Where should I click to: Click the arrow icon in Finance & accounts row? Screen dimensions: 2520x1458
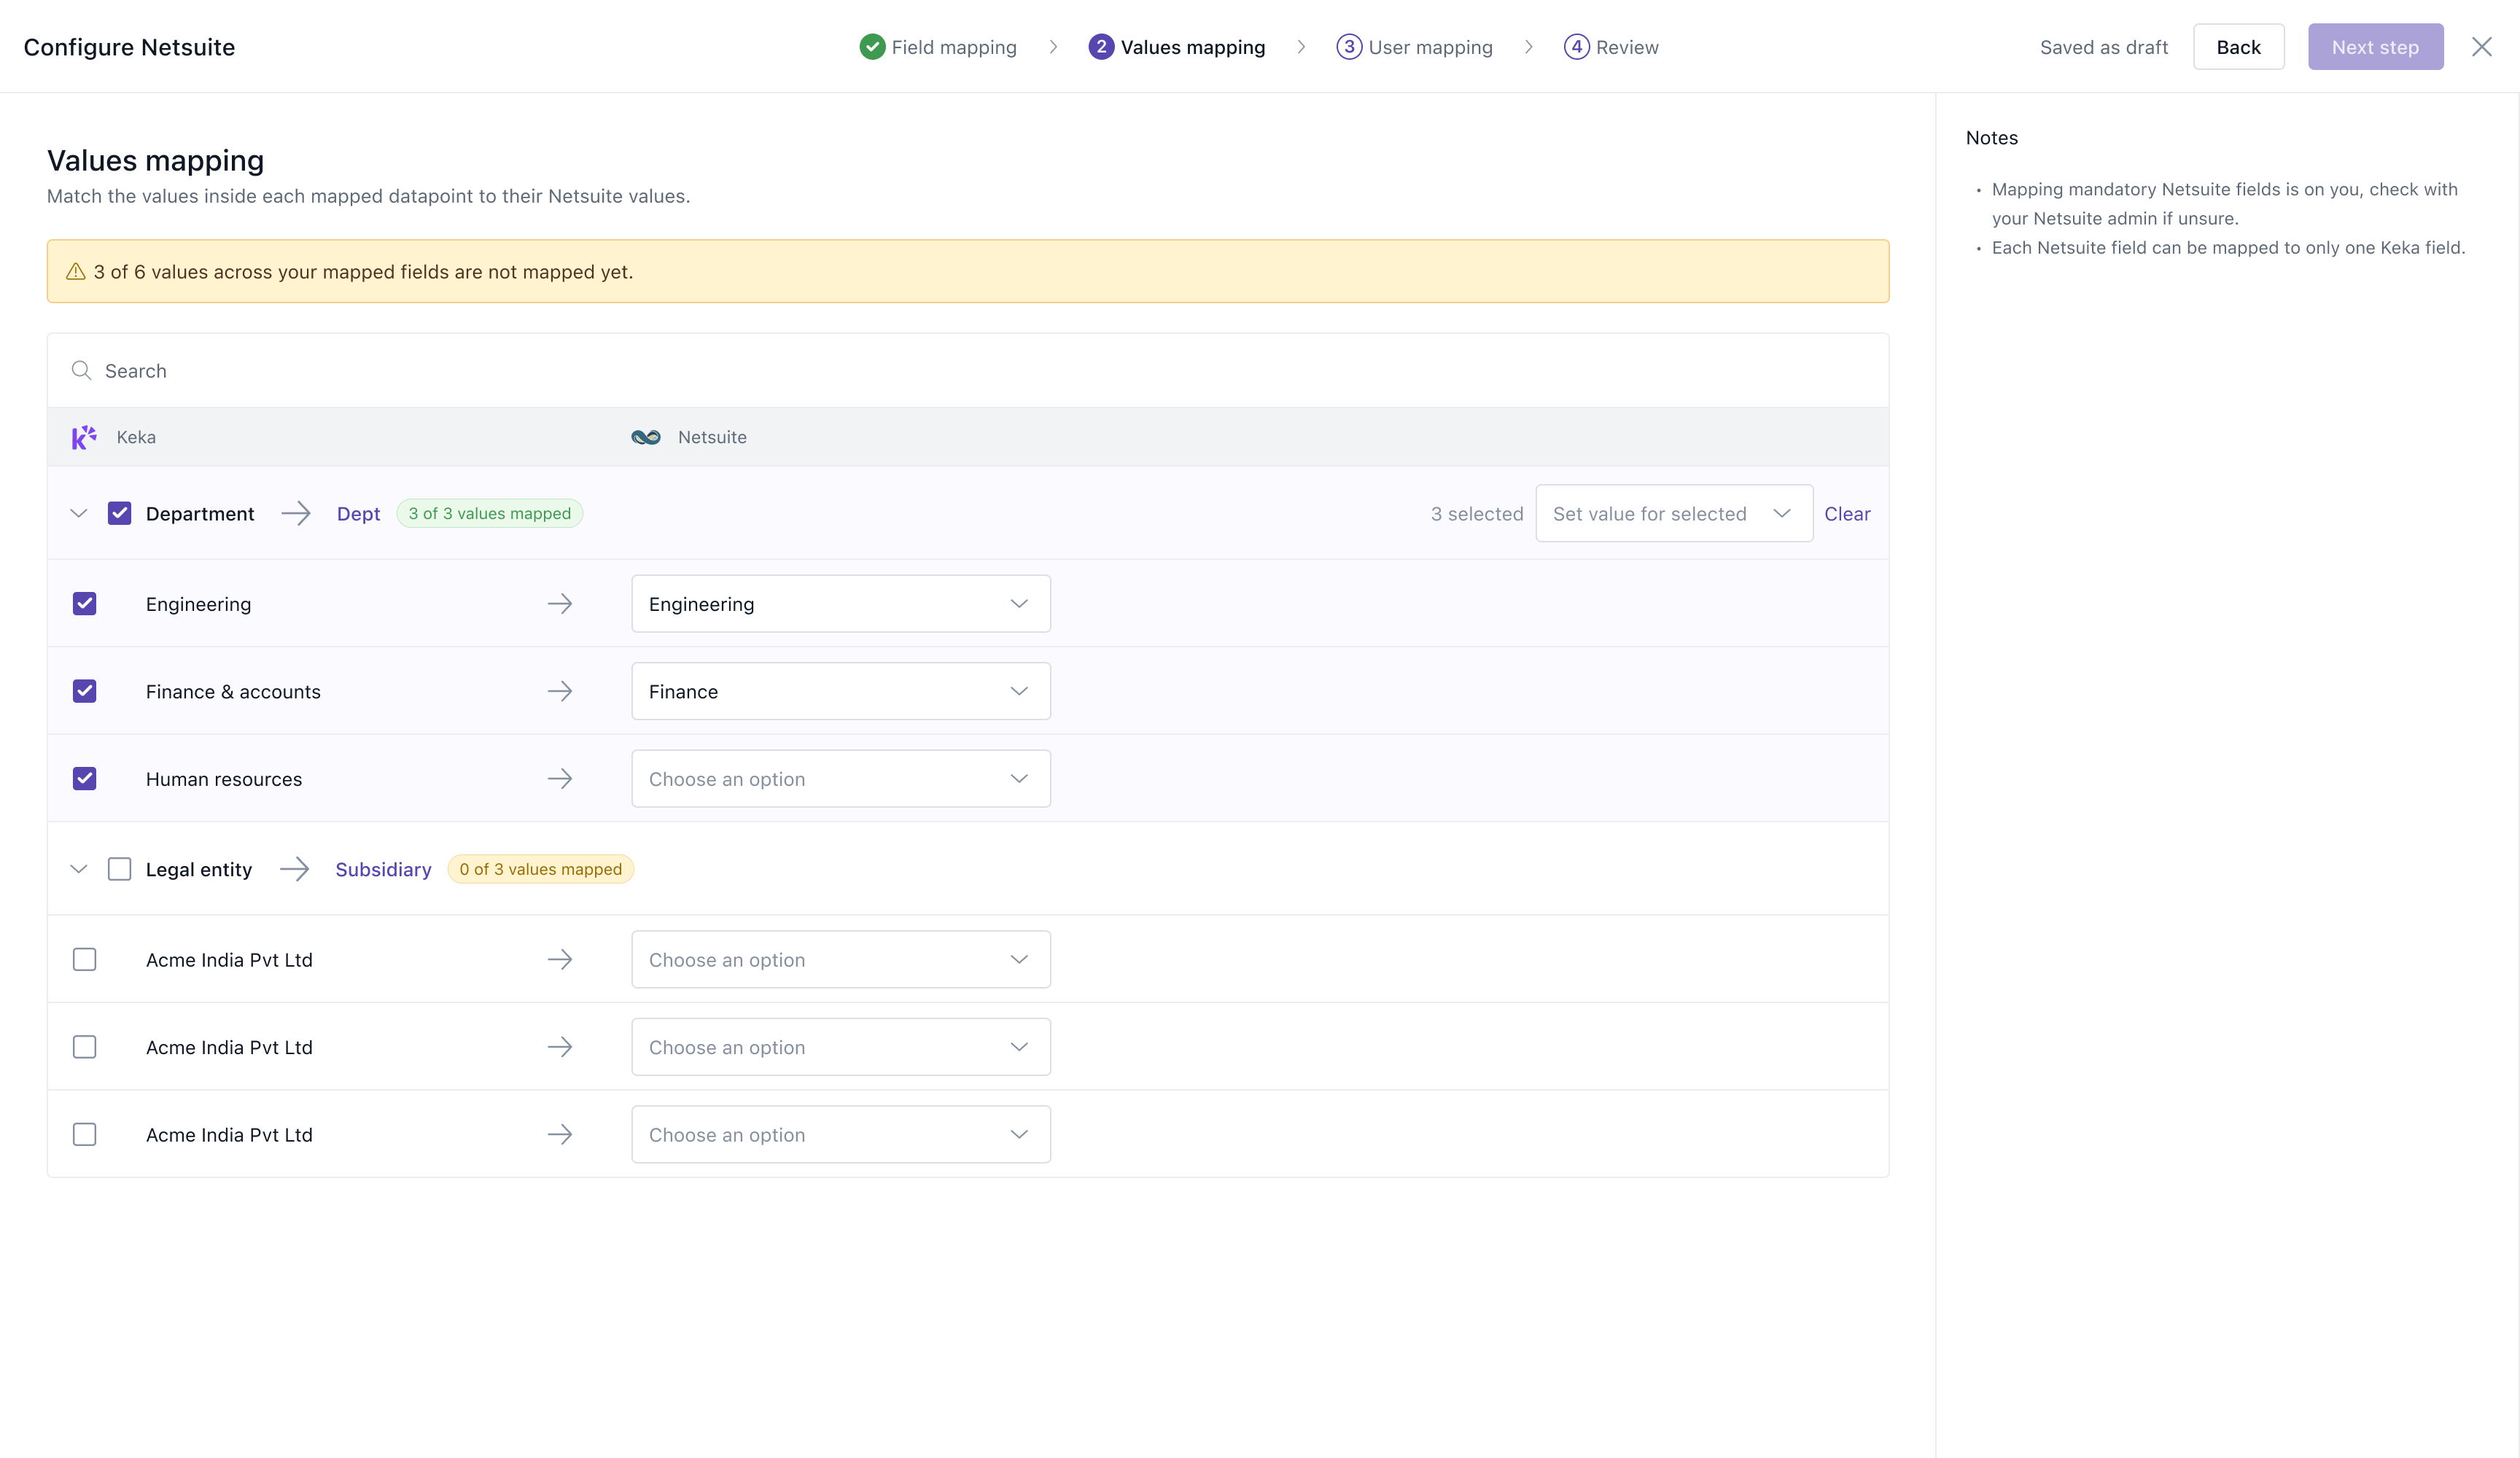(x=560, y=691)
